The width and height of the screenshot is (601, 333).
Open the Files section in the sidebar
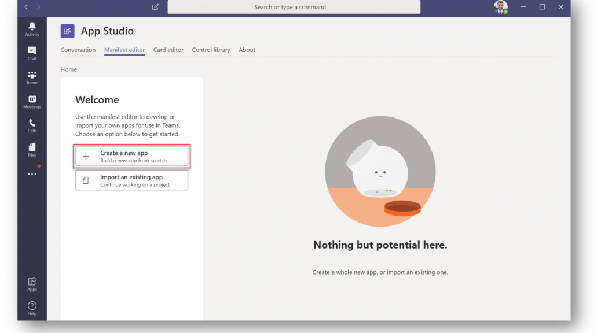coord(32,150)
